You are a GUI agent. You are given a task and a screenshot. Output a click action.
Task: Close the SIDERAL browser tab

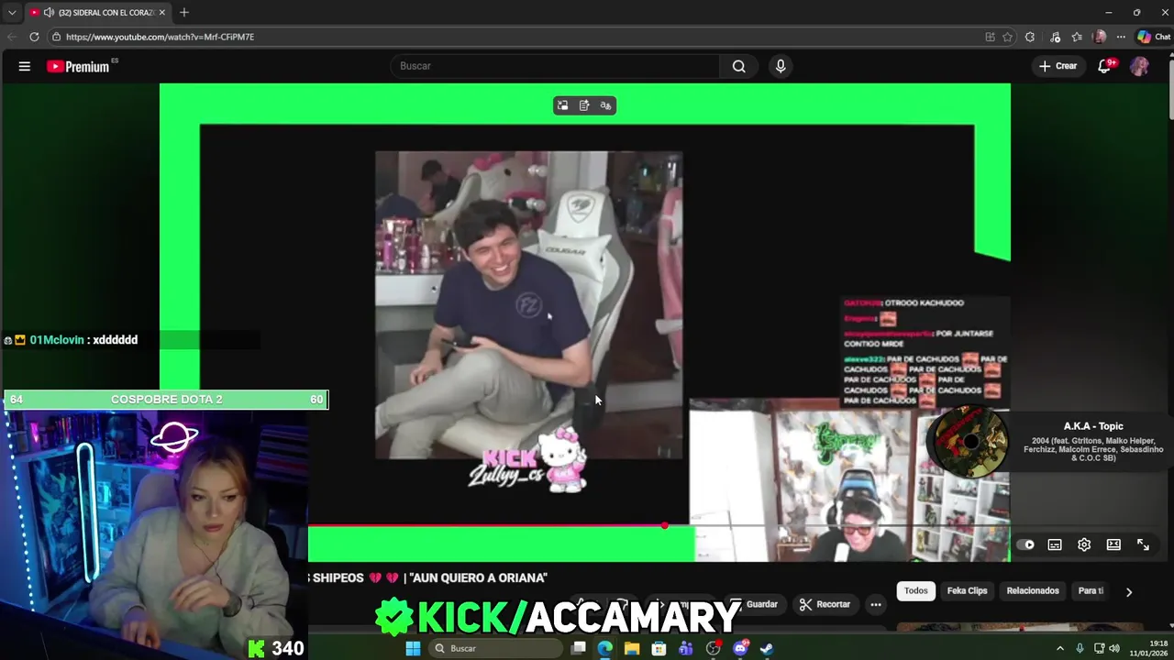(x=162, y=12)
